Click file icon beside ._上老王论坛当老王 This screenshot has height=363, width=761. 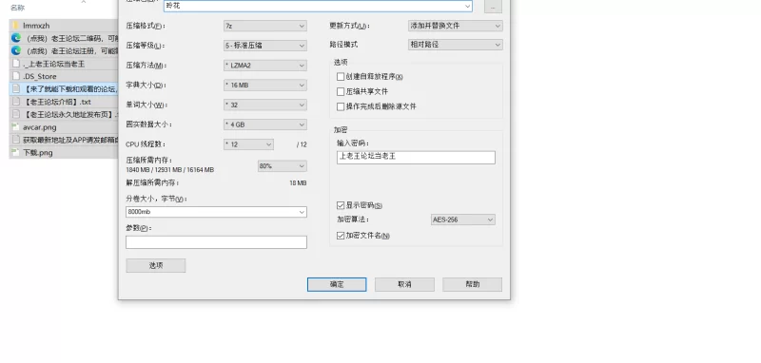[x=15, y=64]
